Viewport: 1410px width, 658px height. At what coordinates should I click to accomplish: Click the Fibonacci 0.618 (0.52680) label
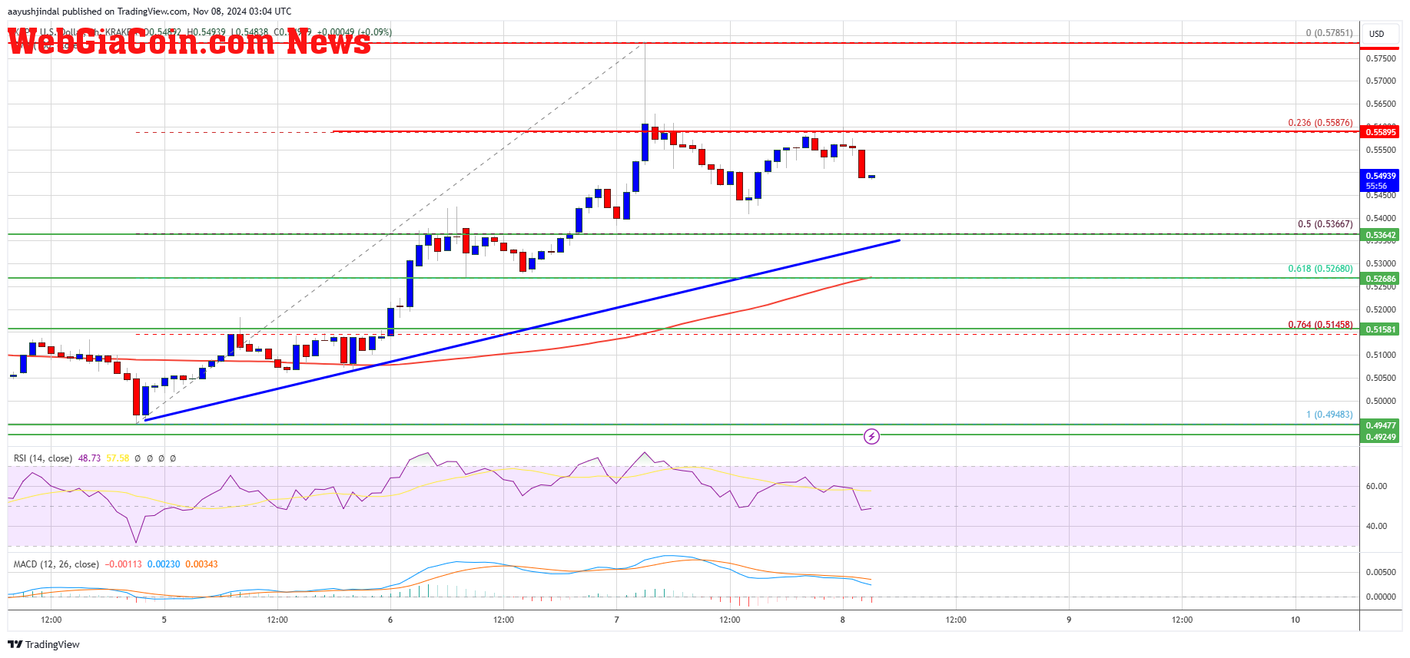1320,269
